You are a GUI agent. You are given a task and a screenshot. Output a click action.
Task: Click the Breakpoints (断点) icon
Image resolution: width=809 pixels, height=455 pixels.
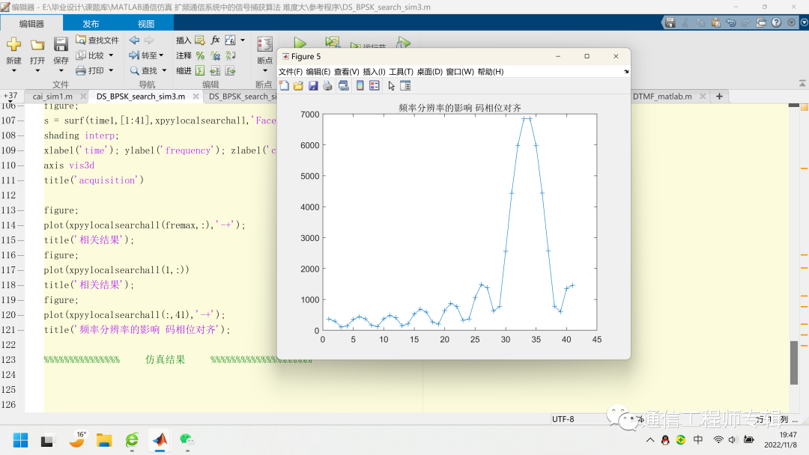[264, 44]
